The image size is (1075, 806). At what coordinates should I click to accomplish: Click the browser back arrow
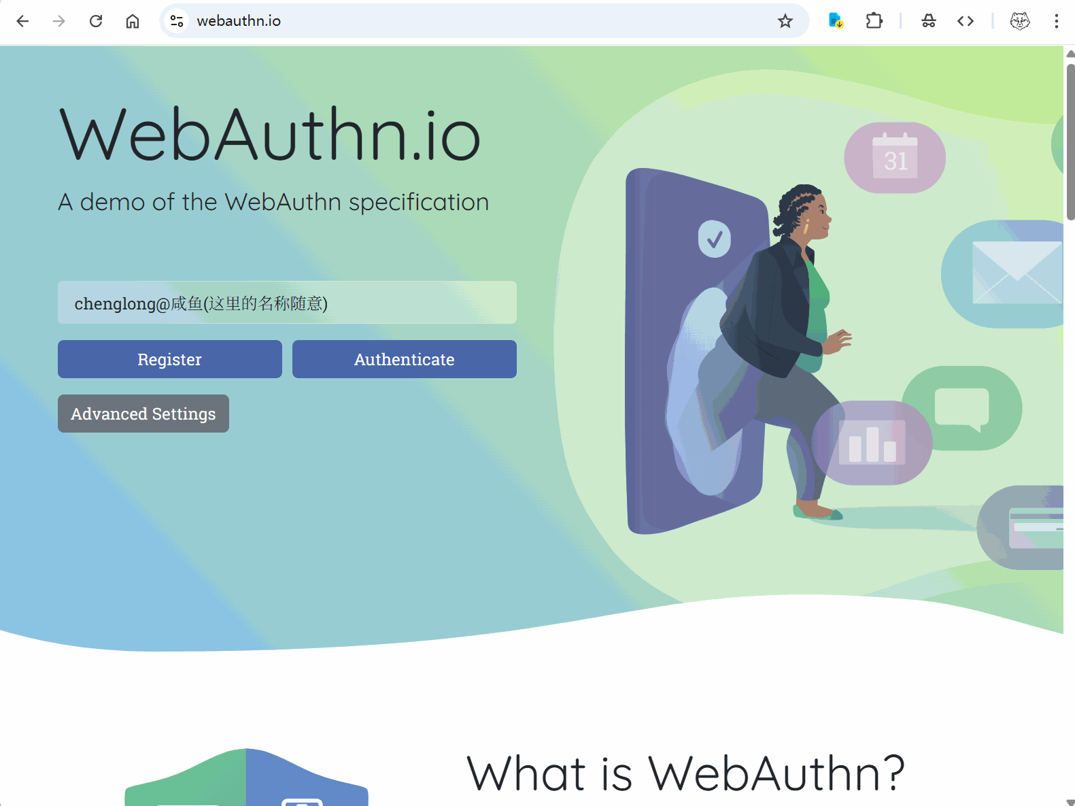click(22, 21)
